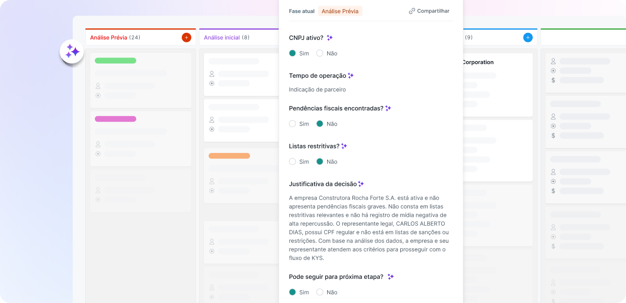Click sparkle icon next to Pendências fiscais encontradas
The height and width of the screenshot is (303, 626).
pos(388,108)
